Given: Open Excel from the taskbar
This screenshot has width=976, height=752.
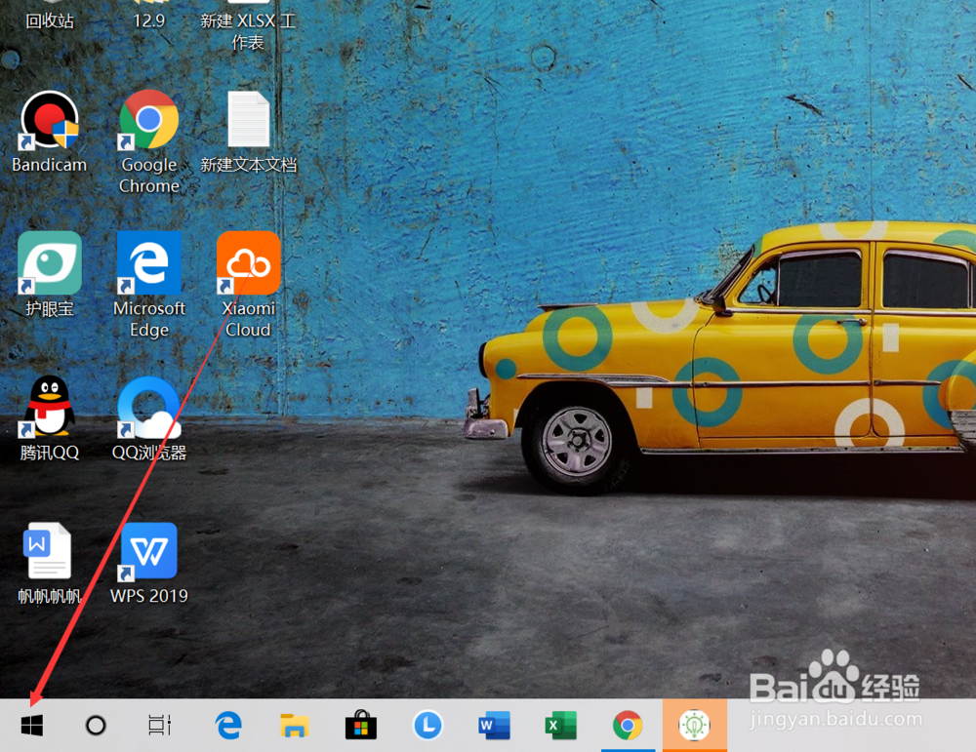Looking at the screenshot, I should [x=561, y=726].
